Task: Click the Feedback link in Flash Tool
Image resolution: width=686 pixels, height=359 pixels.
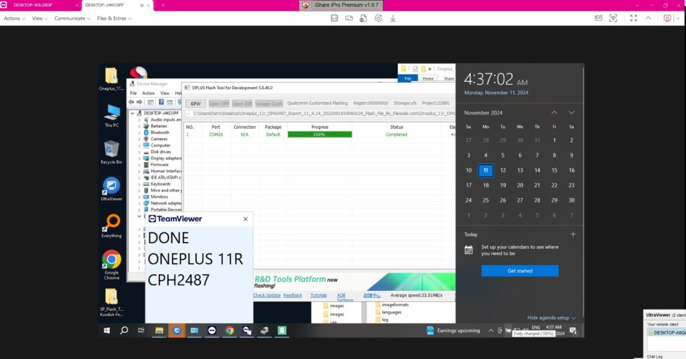Action: (293, 295)
